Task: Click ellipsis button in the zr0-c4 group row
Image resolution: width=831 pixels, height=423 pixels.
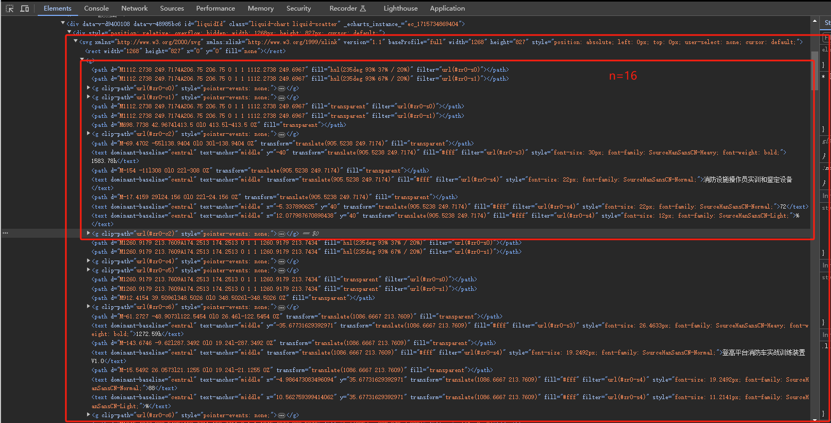Action: (x=282, y=262)
